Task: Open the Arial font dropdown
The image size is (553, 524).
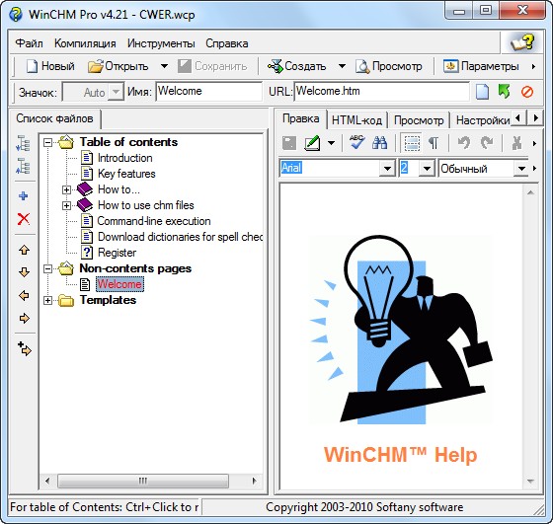Action: (387, 169)
